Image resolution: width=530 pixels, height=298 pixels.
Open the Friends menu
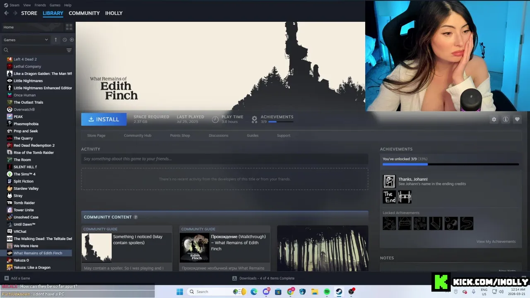point(40,5)
